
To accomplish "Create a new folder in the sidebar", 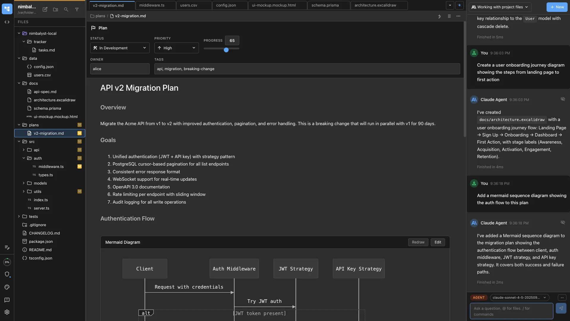I will pyautogui.click(x=55, y=10).
